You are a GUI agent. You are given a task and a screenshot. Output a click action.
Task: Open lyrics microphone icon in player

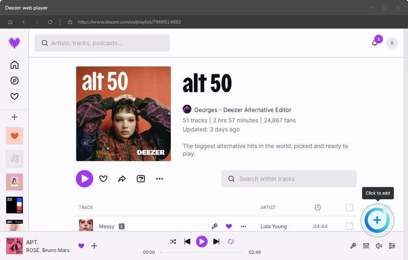click(353, 246)
